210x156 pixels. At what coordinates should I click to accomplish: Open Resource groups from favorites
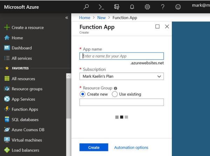[x=27, y=89]
